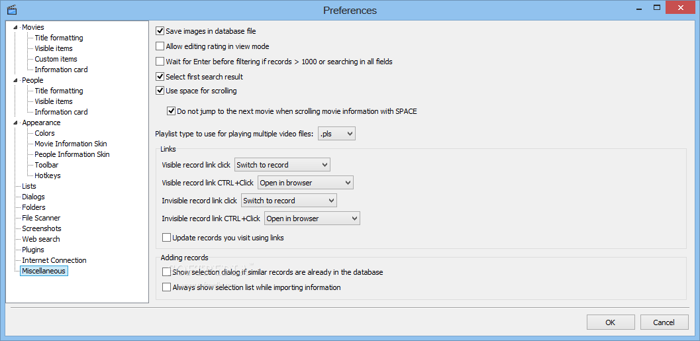Check Wait for Enter before filtering option
The image size is (700, 341).
tap(160, 61)
